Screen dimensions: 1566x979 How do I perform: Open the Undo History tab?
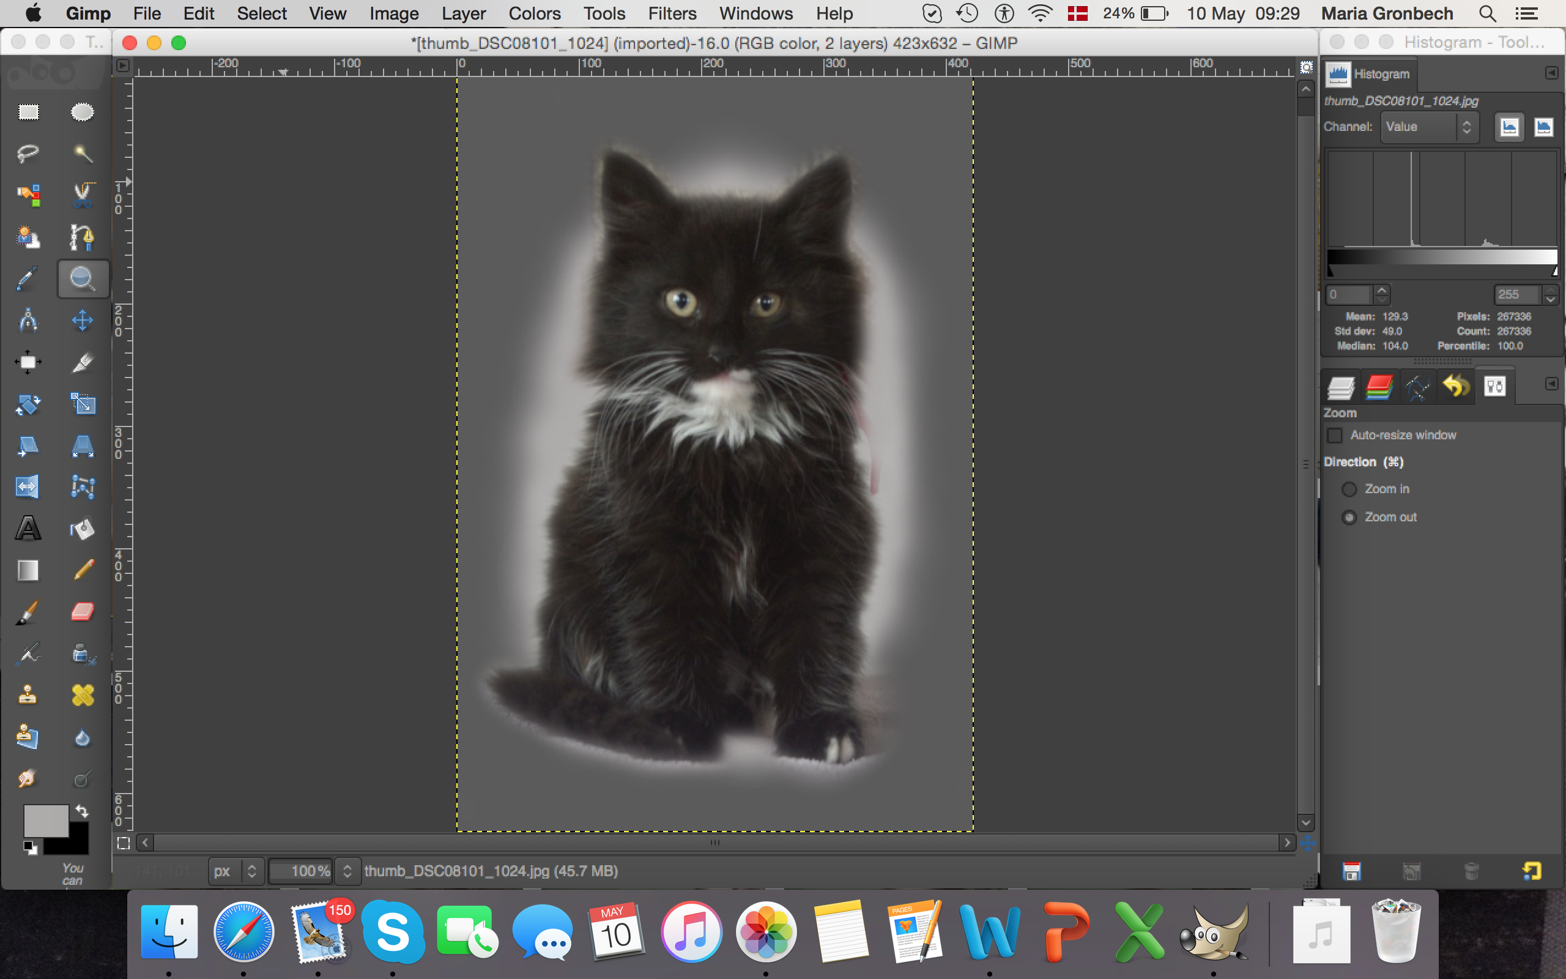coord(1456,387)
